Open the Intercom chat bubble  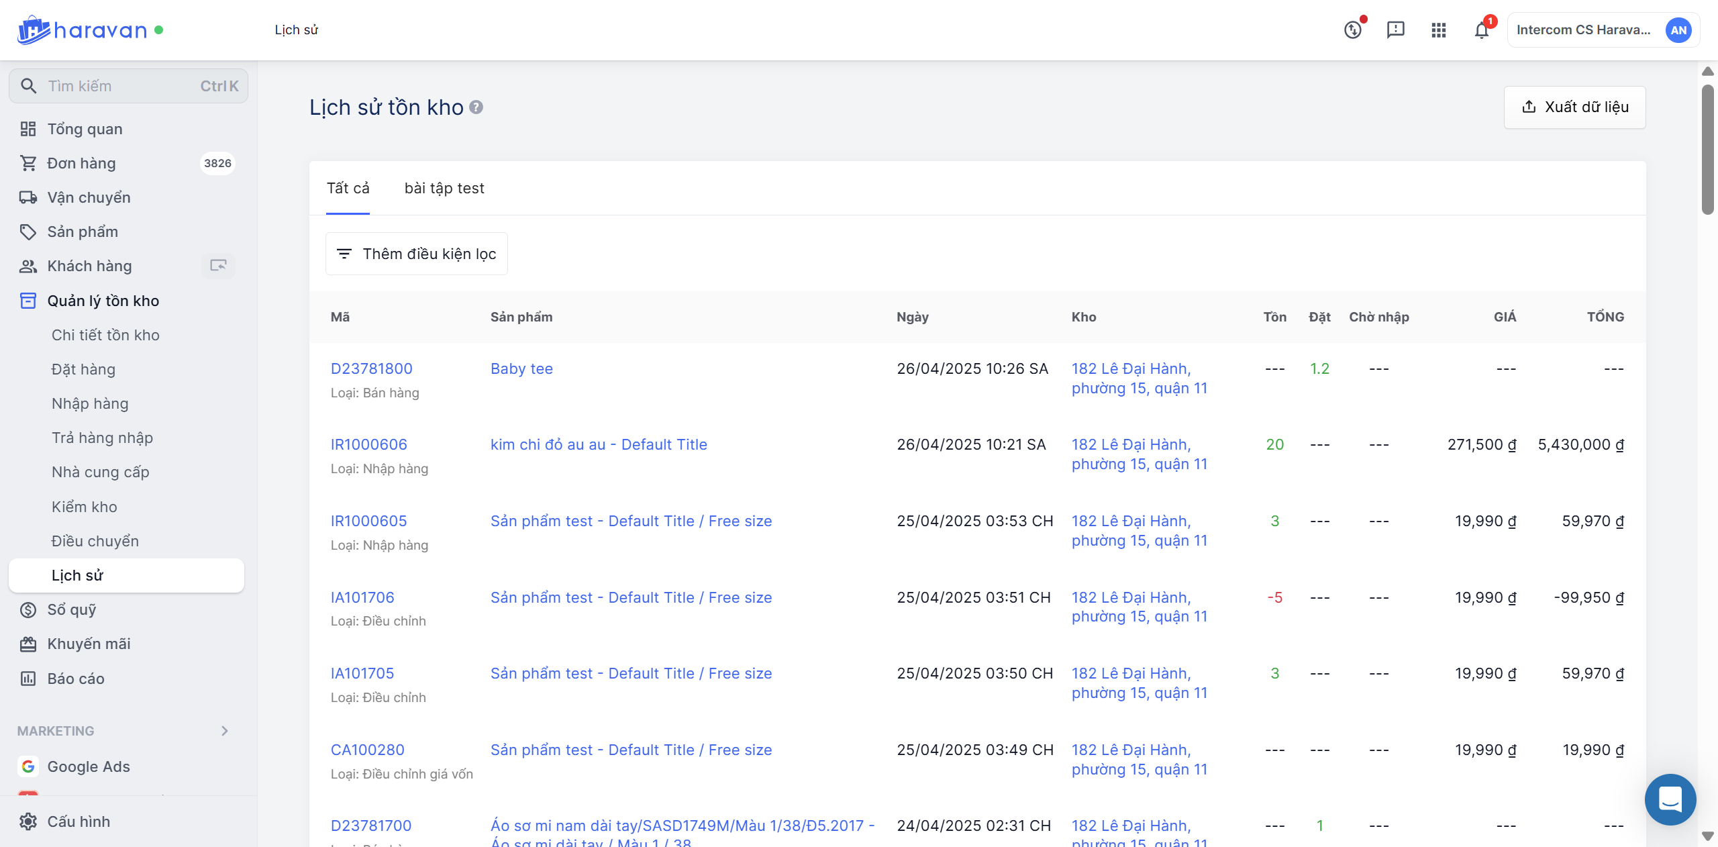coord(1670,799)
